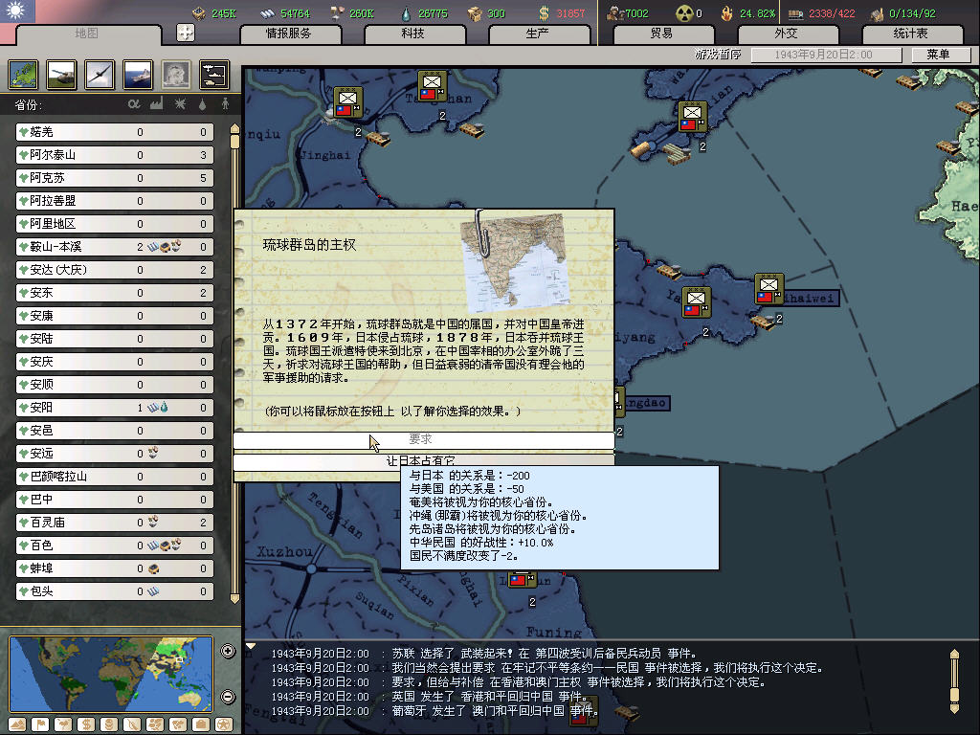Open the air units airplane icon

[x=100, y=75]
